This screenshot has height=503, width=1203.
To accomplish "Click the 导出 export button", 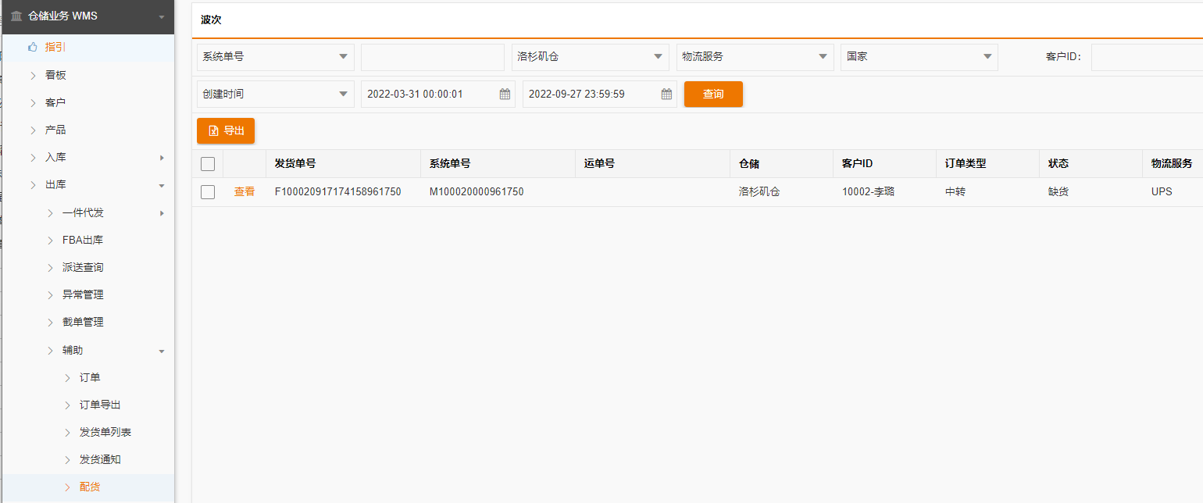I will point(226,130).
